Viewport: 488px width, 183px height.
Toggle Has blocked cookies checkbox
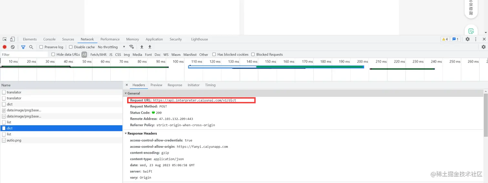tap(214, 55)
